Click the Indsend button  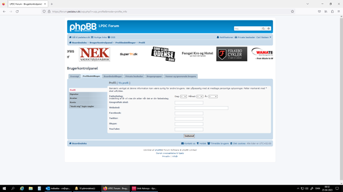tap(189, 136)
